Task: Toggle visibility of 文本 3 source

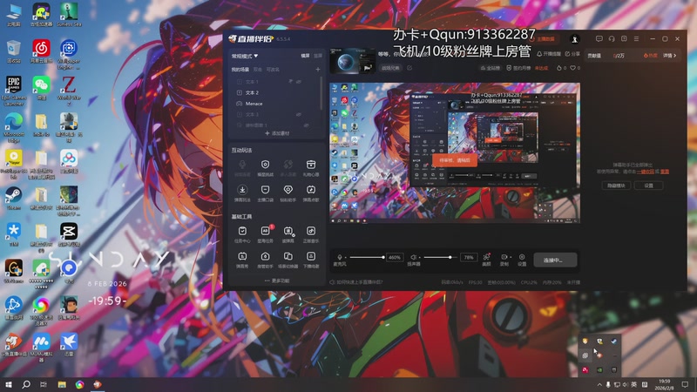Action: 299,115
